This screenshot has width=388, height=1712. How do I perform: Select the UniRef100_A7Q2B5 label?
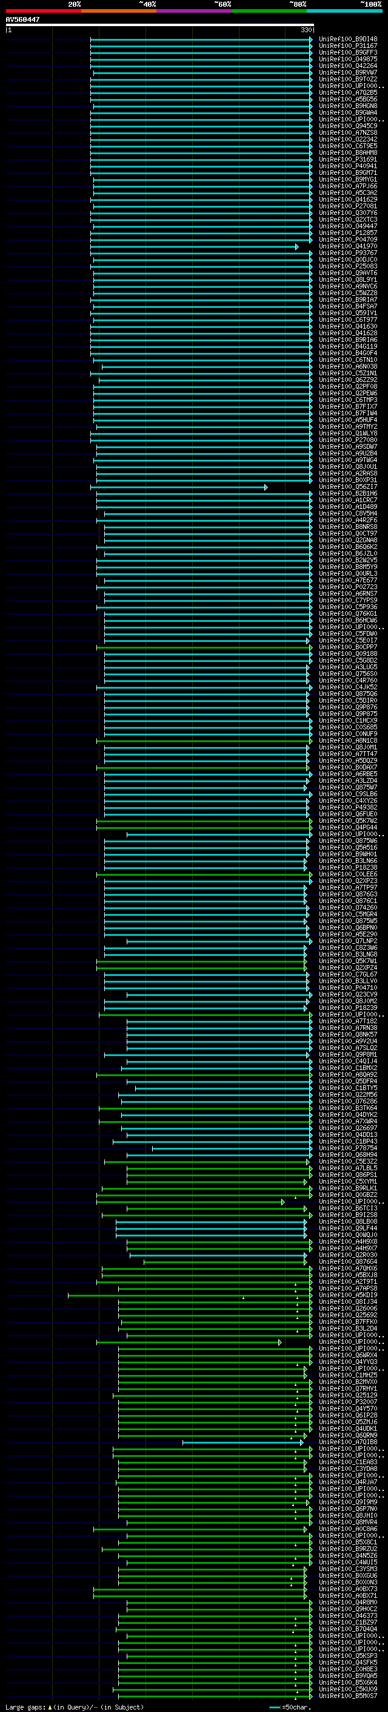click(348, 92)
